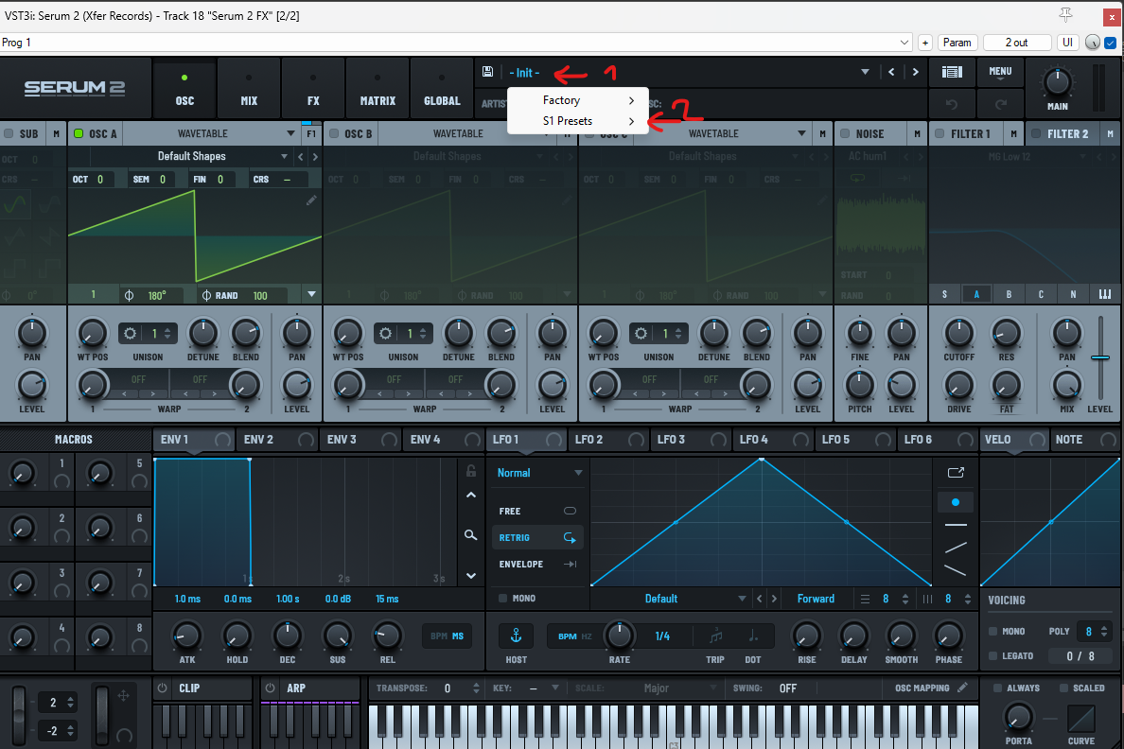Click the LFO dotted note icon
This screenshot has width=1124, height=749.
click(x=753, y=635)
